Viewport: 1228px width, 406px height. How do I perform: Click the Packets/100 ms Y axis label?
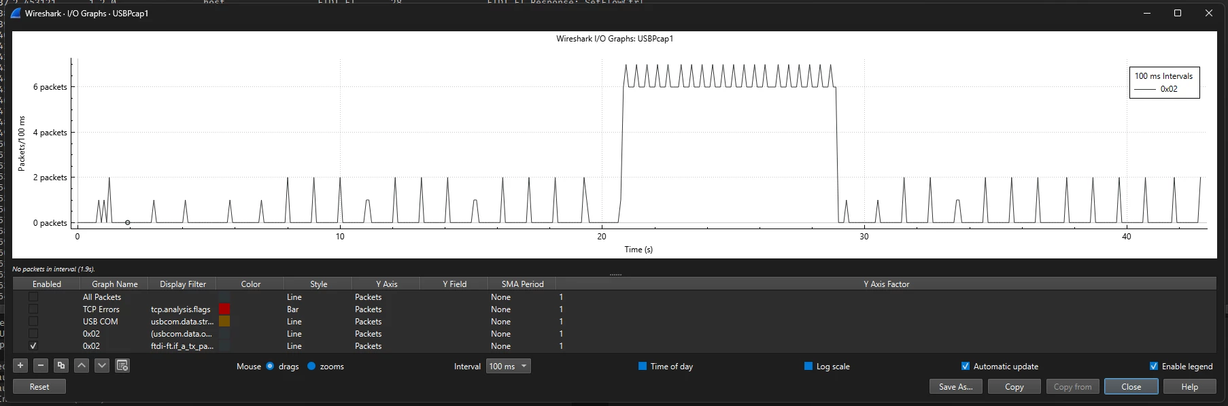click(x=21, y=144)
